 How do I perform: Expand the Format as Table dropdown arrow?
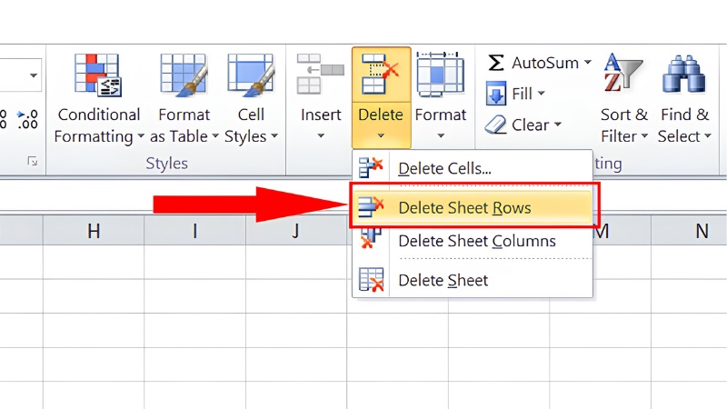coord(215,135)
